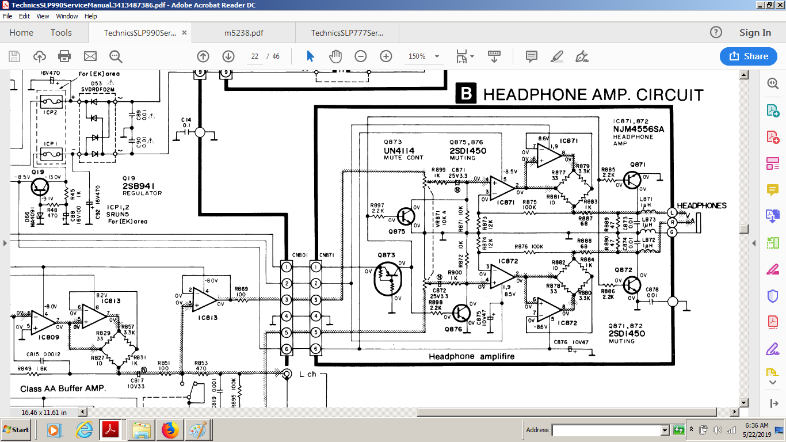The image size is (786, 442).
Task: Click the sign document pen icon
Action: point(582,56)
